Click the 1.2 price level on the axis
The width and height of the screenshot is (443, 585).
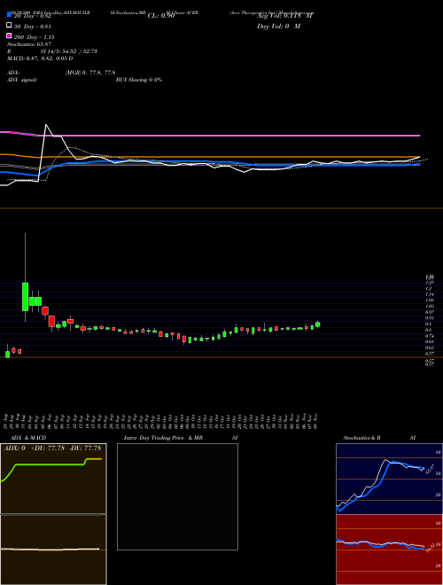coord(429,288)
